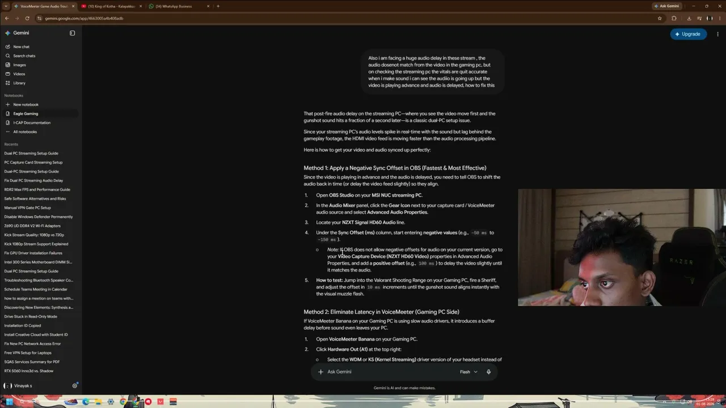The height and width of the screenshot is (408, 726).
Task: Open the Vinayak s account menu
Action: [18, 386]
